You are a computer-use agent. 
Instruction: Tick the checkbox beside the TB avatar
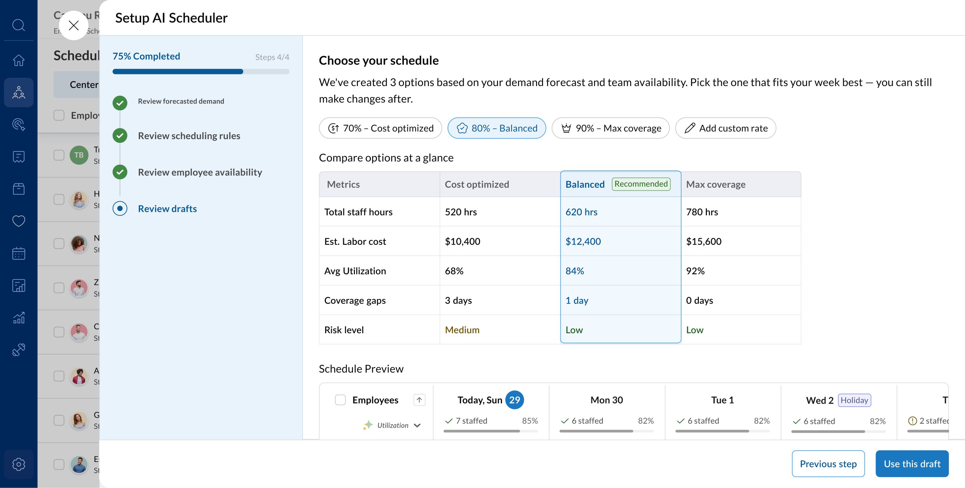59,155
